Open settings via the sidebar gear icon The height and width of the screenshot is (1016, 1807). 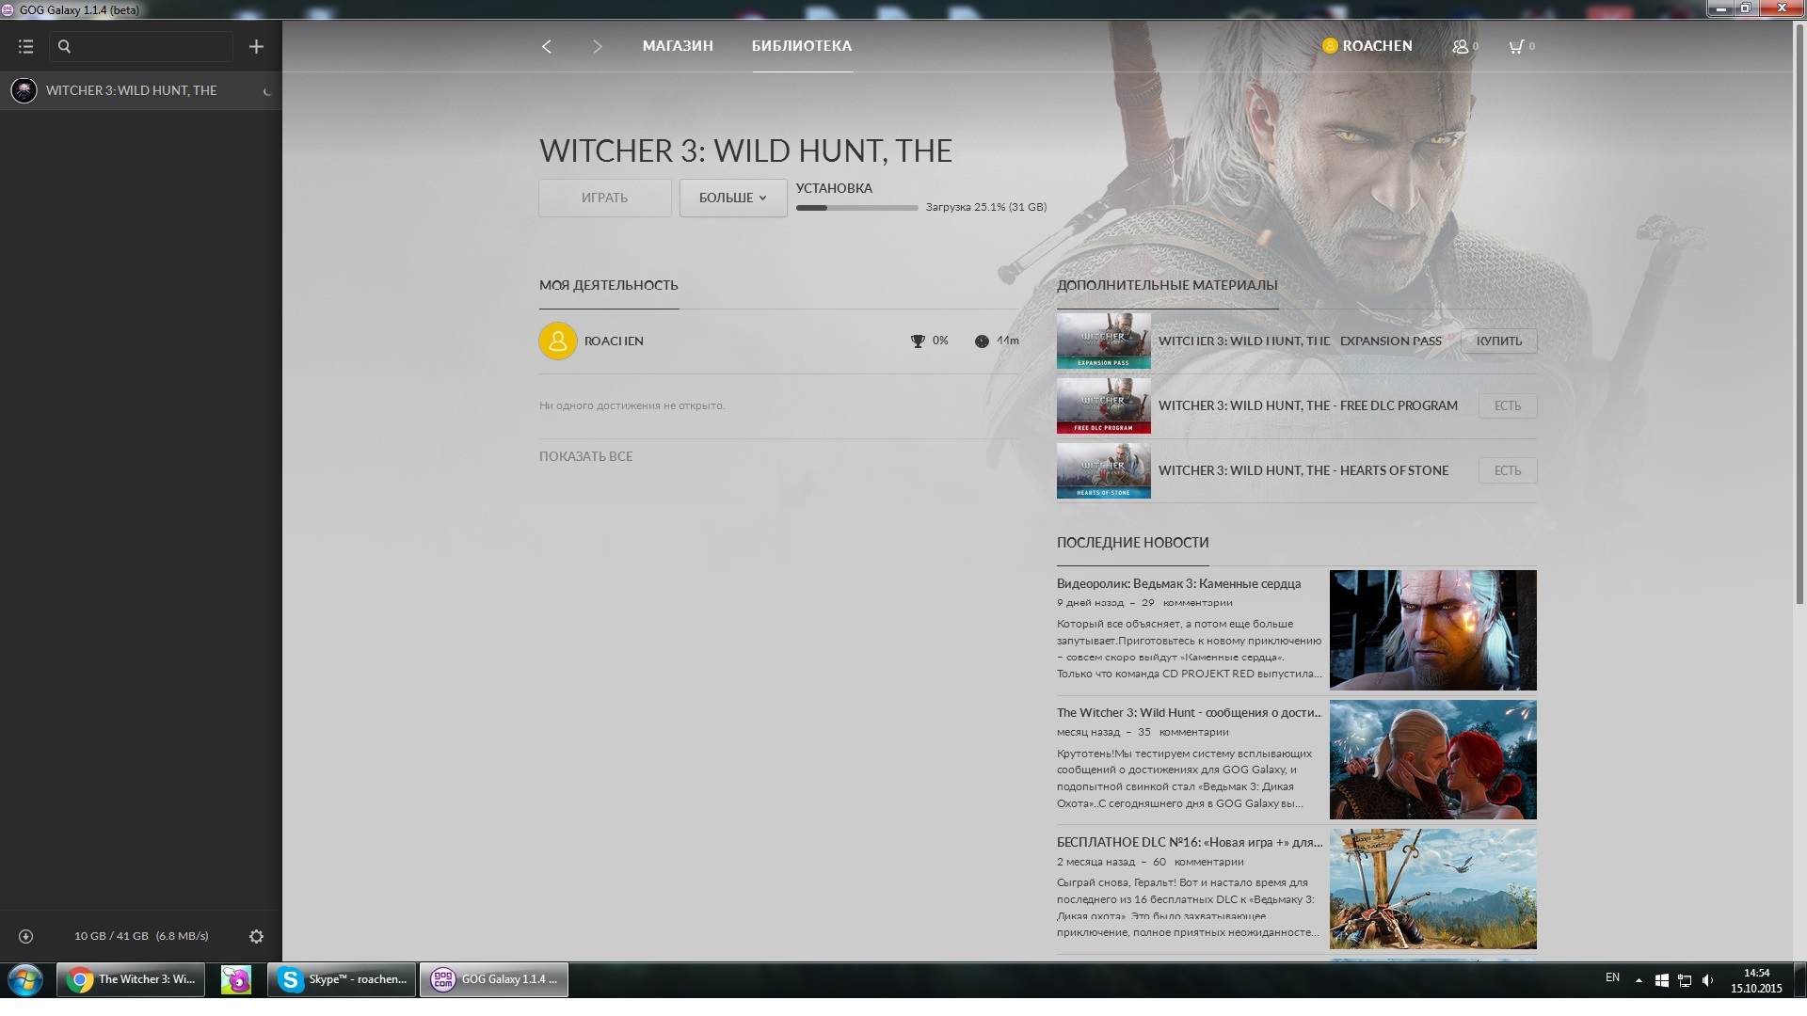[256, 936]
